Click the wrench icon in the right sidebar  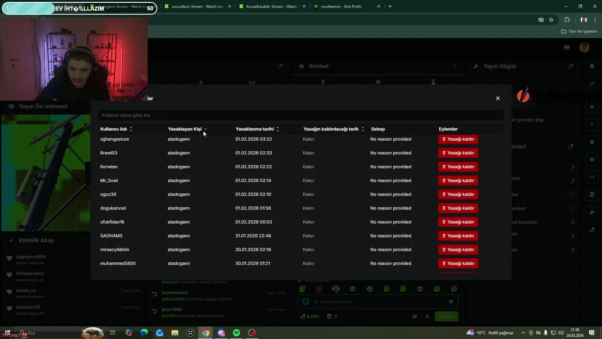(x=592, y=212)
